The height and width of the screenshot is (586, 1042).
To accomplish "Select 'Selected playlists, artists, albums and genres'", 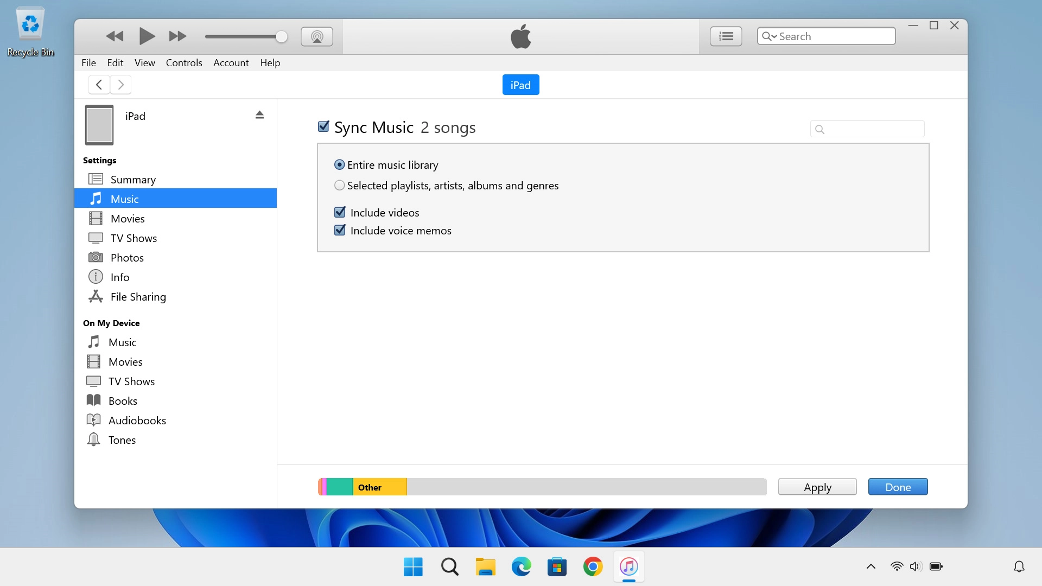I will click(340, 186).
